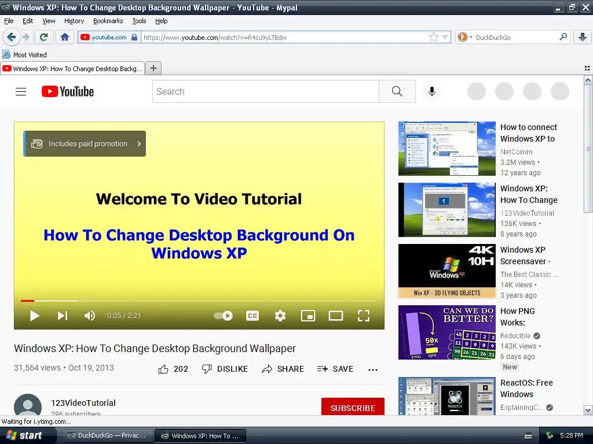Viewport: 593px width, 444px height.
Task: Open the ReactOS: Free Windows video title
Action: 526,388
